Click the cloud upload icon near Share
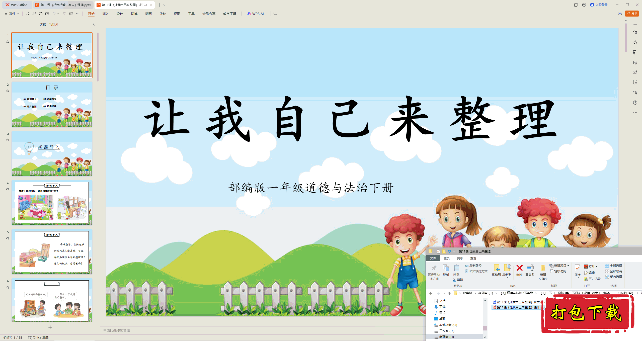The height and width of the screenshot is (341, 642). pyautogui.click(x=620, y=14)
